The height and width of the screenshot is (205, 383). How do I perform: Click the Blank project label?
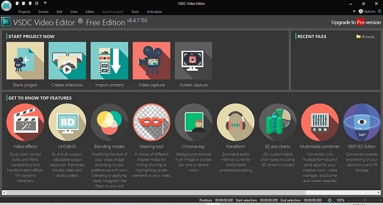(25, 85)
